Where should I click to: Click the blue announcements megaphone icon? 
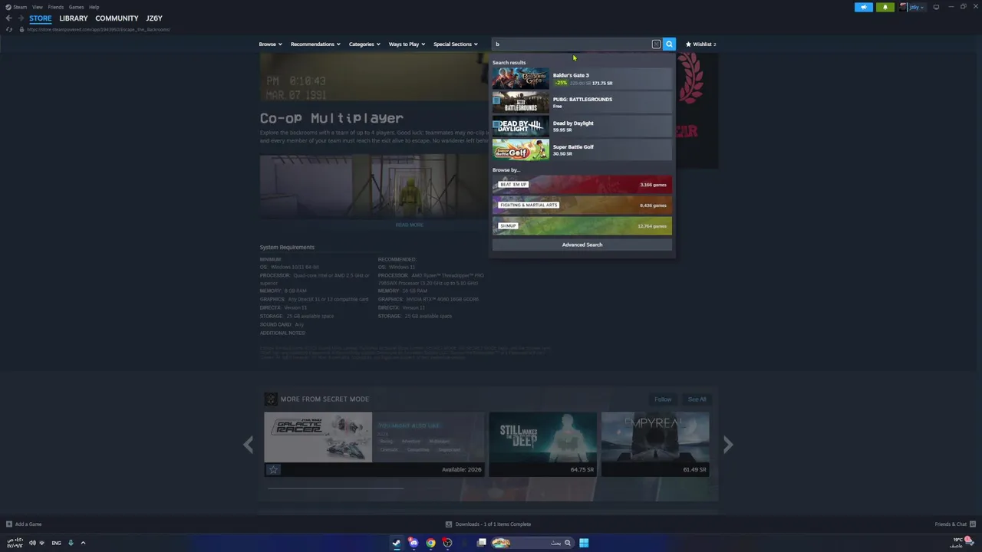[863, 7]
